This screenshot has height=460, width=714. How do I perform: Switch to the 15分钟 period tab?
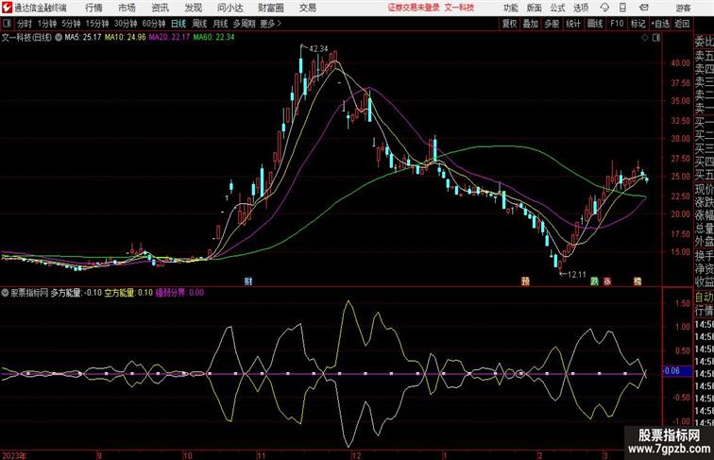click(x=97, y=24)
